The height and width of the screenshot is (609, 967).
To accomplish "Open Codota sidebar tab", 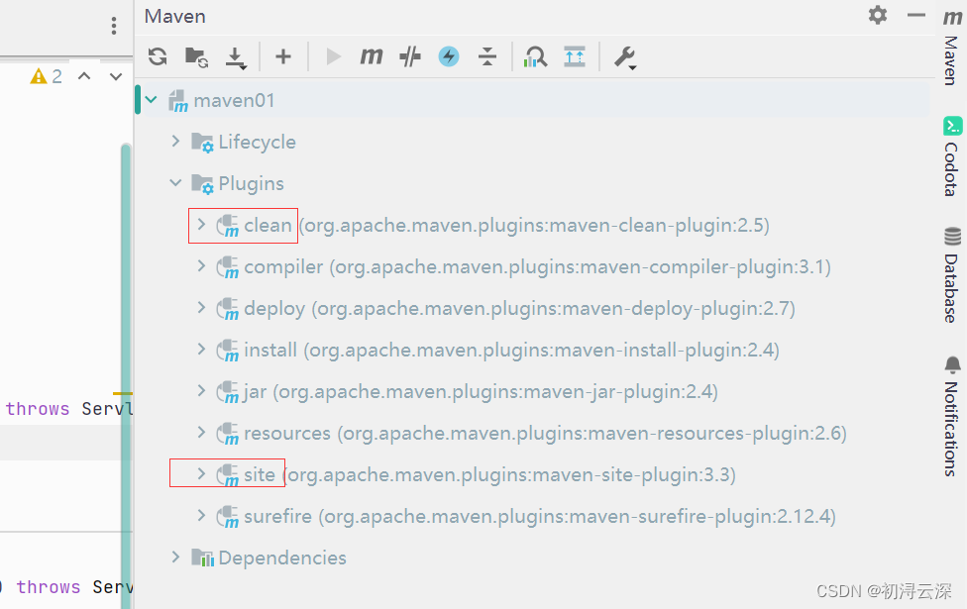I will [x=952, y=157].
